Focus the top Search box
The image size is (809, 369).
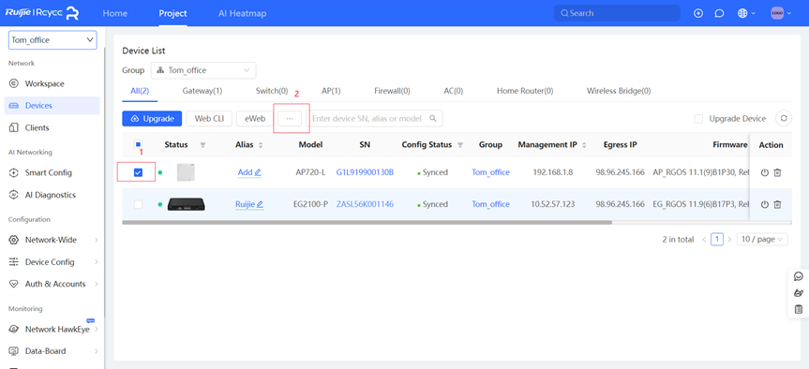point(617,13)
